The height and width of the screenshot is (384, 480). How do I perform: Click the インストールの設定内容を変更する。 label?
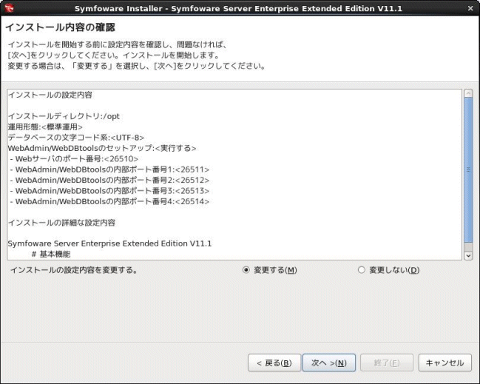coord(74,270)
